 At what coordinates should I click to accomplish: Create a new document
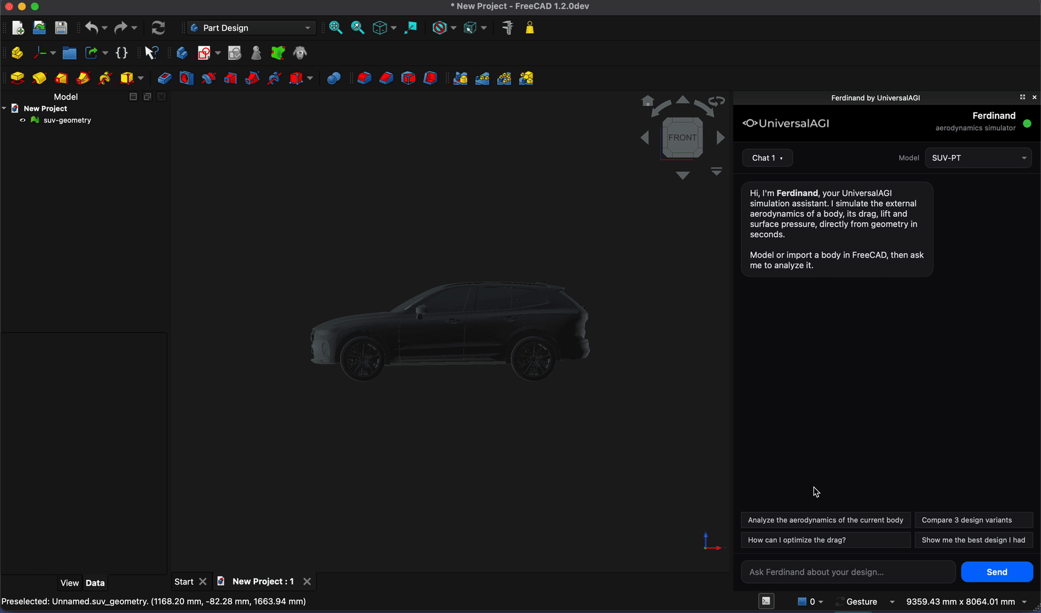18,28
